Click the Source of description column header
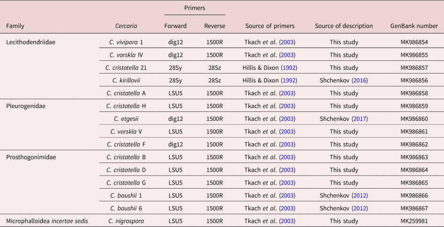Screen dimensions: 444x227 pyautogui.click(x=343, y=26)
